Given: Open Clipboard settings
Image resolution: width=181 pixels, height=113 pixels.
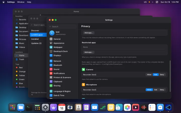Looking at the screenshot, I should coord(62,82).
